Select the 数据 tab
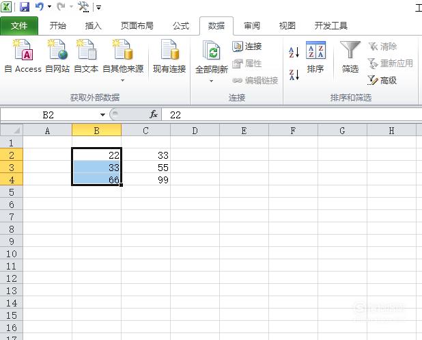Viewport: 422px width, 340px height. (x=216, y=26)
